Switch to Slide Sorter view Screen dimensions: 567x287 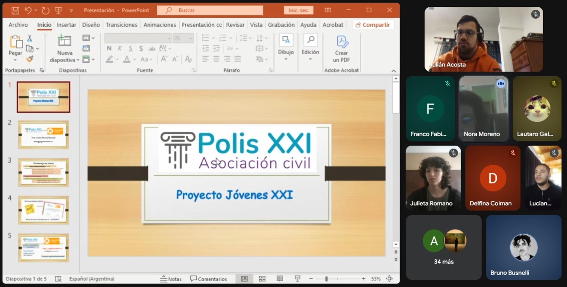pos(262,279)
